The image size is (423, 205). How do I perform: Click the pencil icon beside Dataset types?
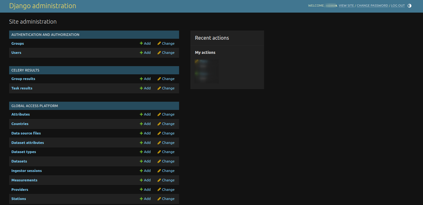160,152
